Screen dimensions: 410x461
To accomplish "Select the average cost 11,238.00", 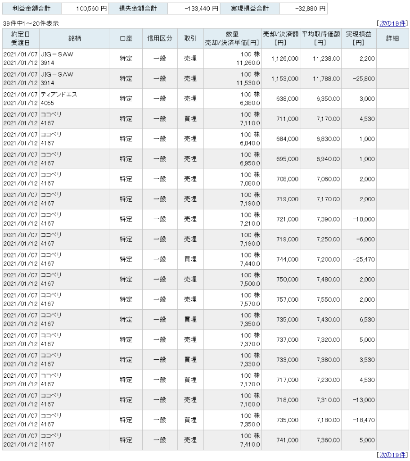I will 326,59.
